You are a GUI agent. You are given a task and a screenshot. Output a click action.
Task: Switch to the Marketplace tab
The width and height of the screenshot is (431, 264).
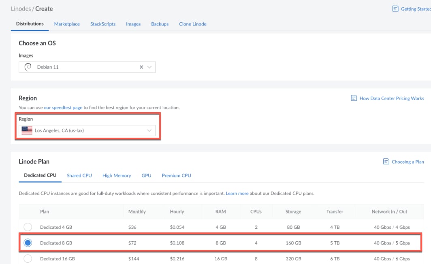67,24
